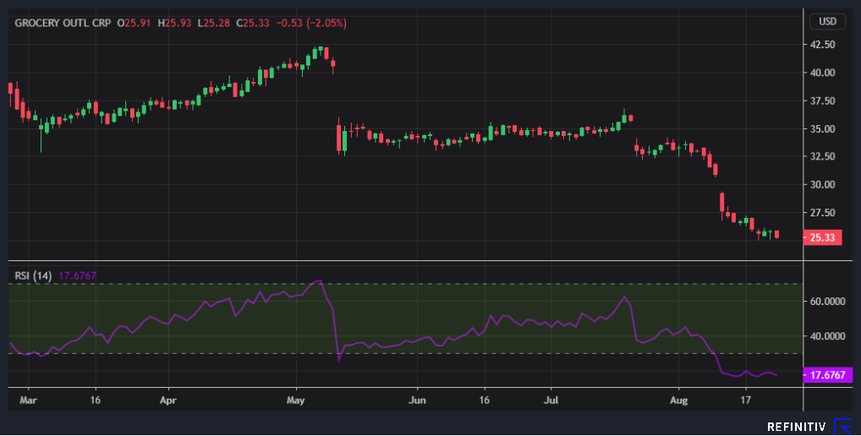This screenshot has width=861, height=436.
Task: Click the Jul date label on time axis
Action: [x=551, y=400]
